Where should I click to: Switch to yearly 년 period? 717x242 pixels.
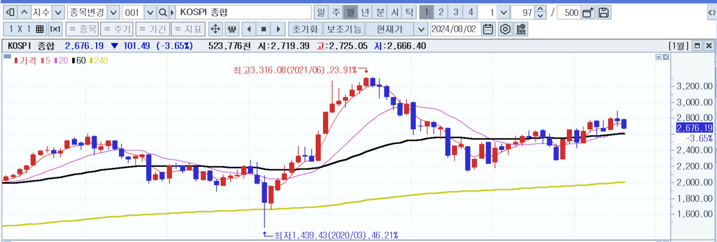click(x=365, y=12)
